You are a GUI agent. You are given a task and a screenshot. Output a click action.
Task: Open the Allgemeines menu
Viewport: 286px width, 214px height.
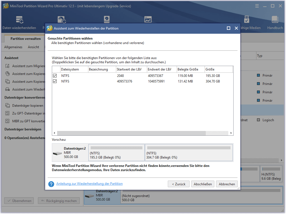[x=13, y=47]
